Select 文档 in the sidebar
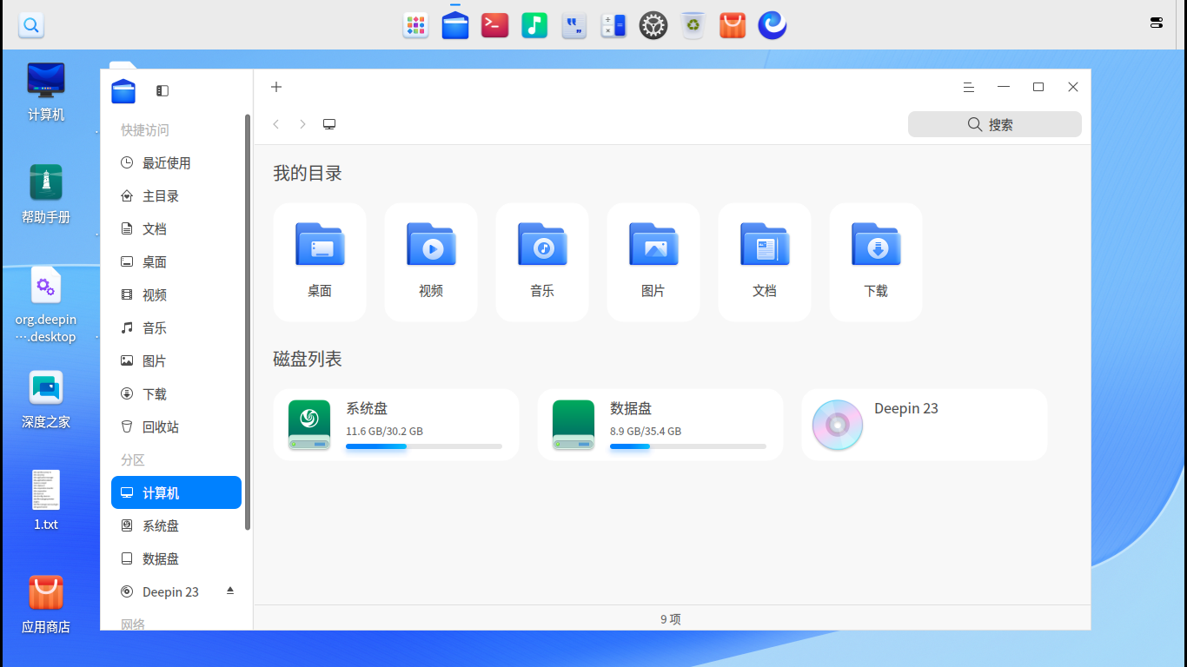Screen dimensions: 1187x667 (x=176, y=229)
